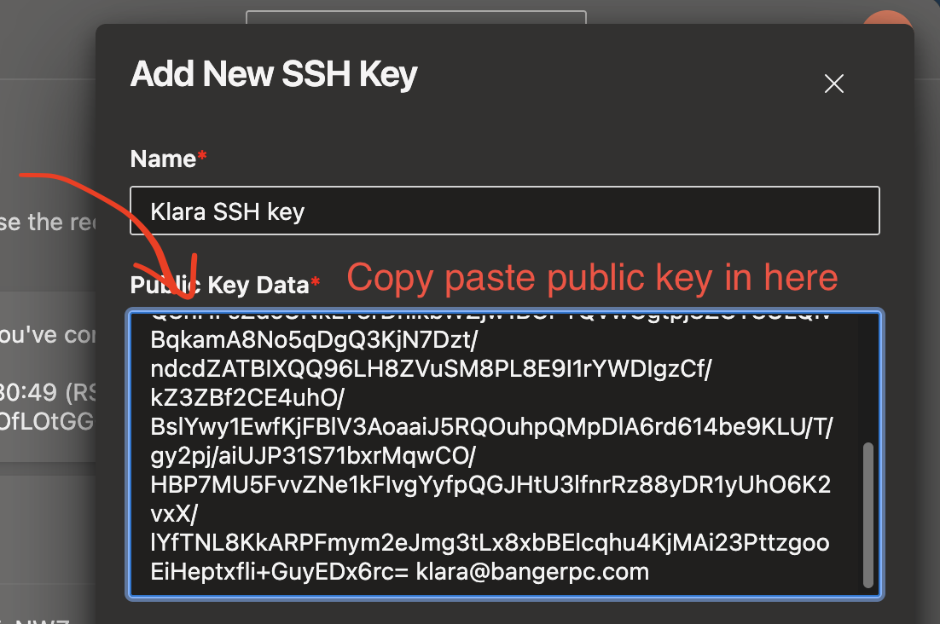The image size is (940, 624).
Task: Click the Add New SSH Key dialog title
Action: point(273,74)
